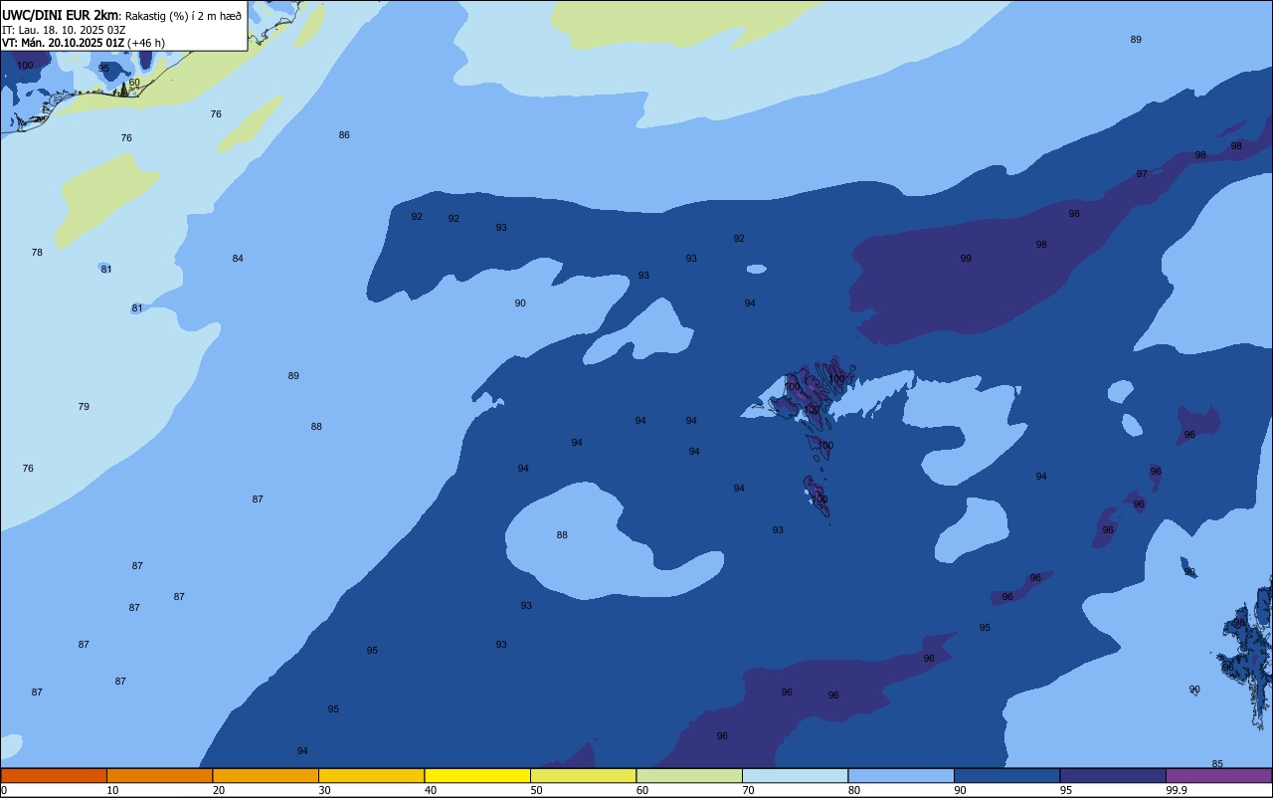Click the '50' legend tick label
1273x798 pixels.
coord(536,790)
